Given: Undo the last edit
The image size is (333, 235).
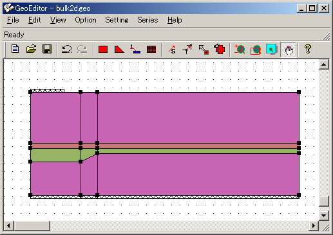Looking at the screenshot, I should click(x=67, y=49).
